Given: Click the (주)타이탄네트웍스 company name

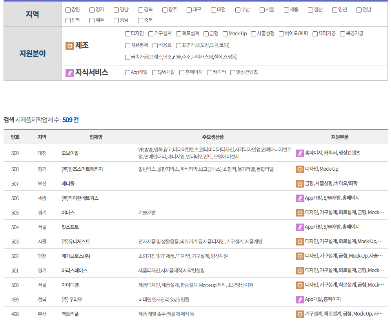Looking at the screenshot, I should 80,198.
